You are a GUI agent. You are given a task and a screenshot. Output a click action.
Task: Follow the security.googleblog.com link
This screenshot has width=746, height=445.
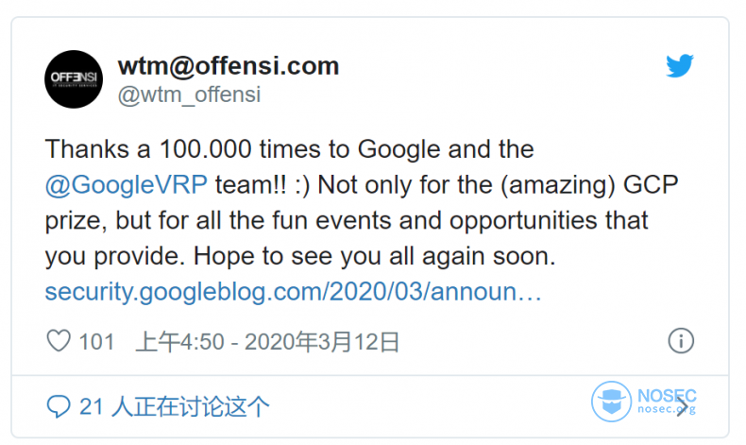[x=293, y=291]
